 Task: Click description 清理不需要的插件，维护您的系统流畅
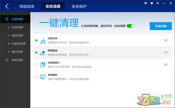(x=69, y=79)
